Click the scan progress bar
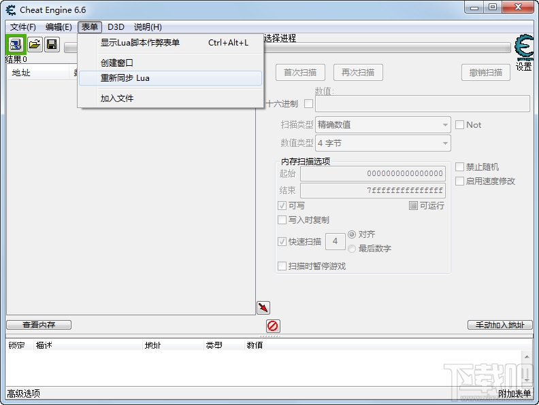 tap(387, 48)
